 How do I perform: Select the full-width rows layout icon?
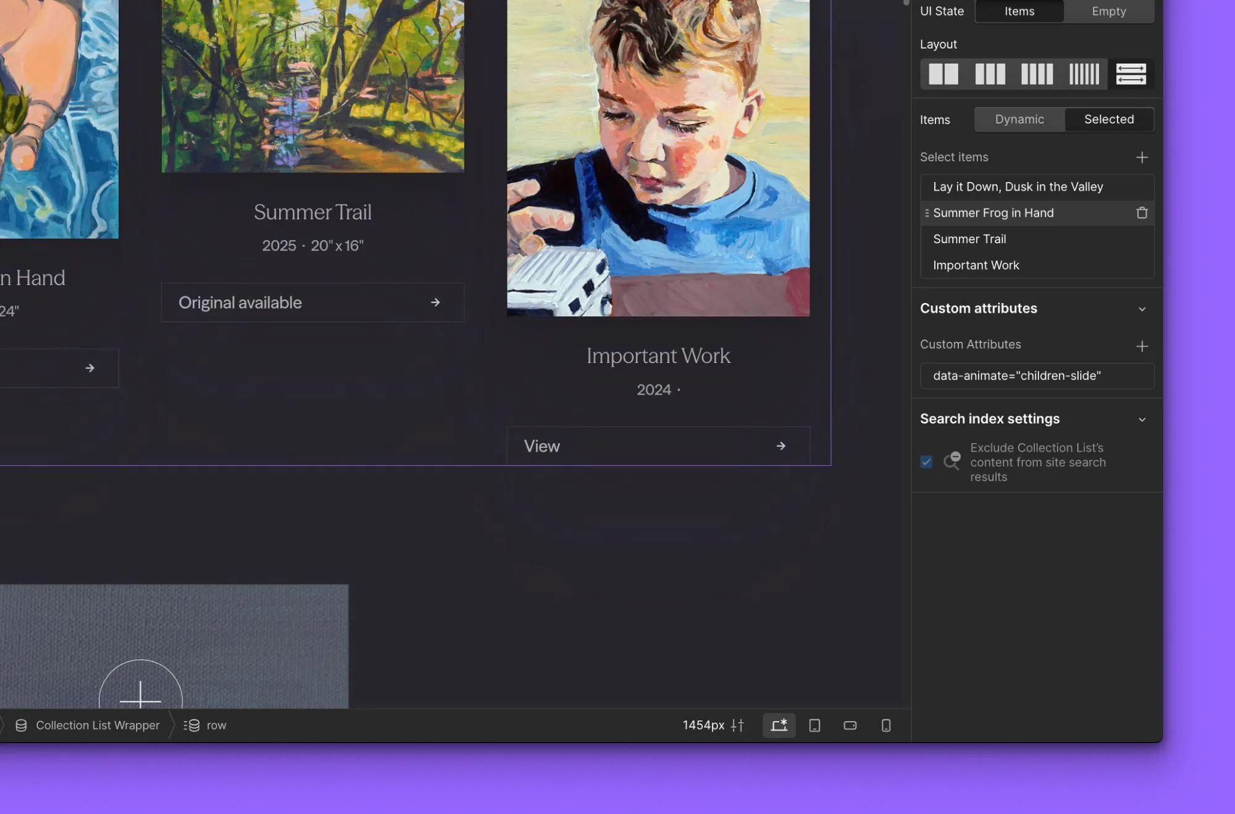point(1131,74)
